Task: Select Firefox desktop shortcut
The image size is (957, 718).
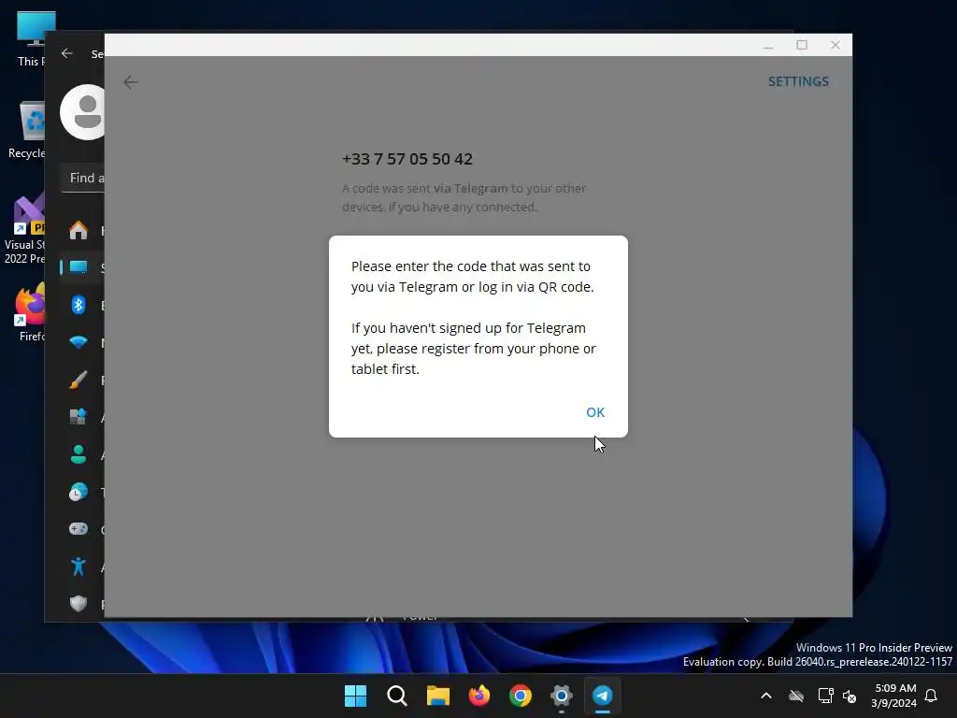Action: coord(31,311)
